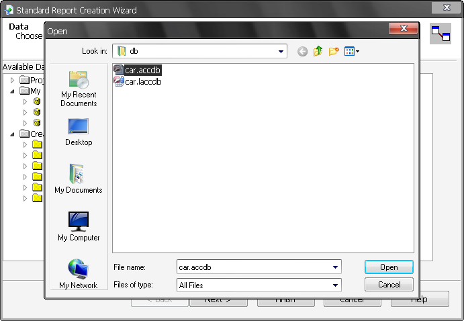Close the Standard Report Creation Wizard
This screenshot has width=464, height=321.
pos(447,7)
